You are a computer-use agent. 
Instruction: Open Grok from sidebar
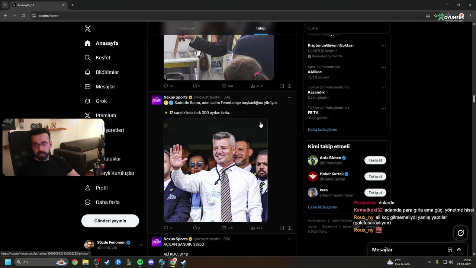click(96, 101)
